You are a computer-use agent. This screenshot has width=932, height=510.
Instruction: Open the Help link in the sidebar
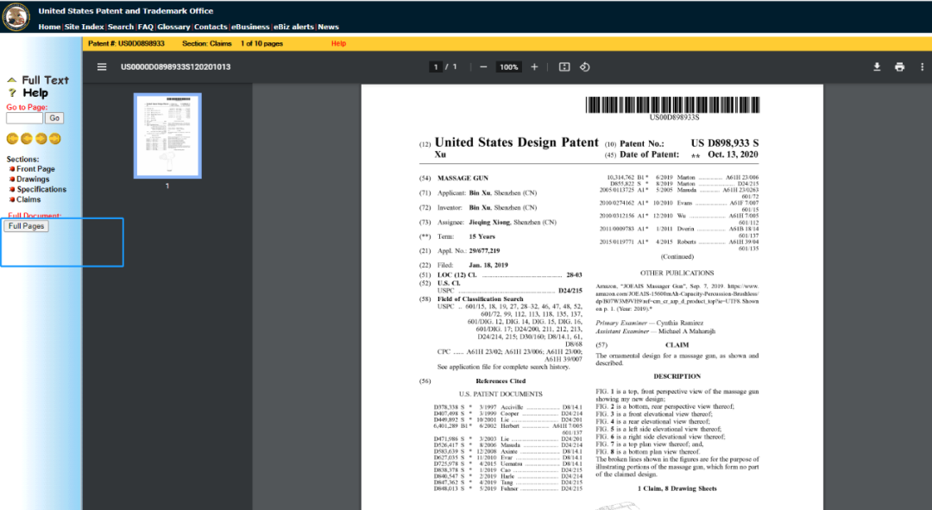pyautogui.click(x=35, y=92)
